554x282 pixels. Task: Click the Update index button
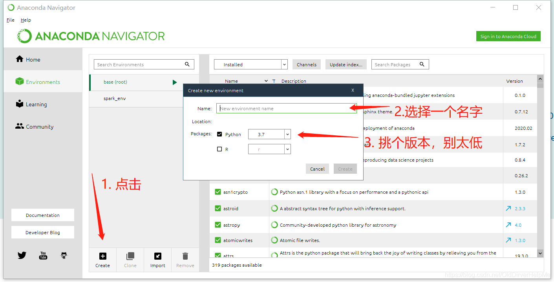(x=346, y=64)
